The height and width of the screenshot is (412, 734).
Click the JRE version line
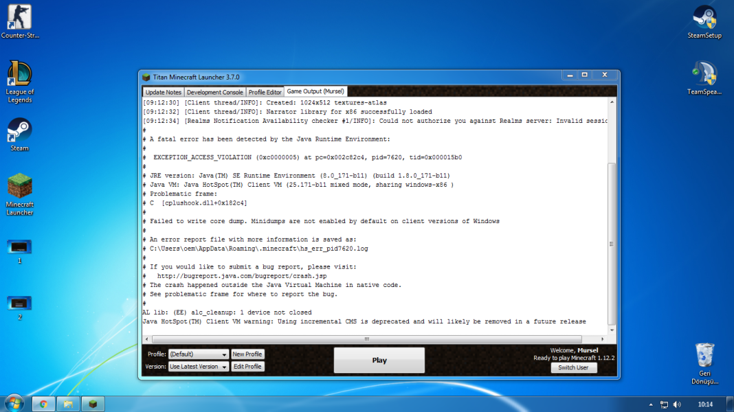tap(296, 176)
